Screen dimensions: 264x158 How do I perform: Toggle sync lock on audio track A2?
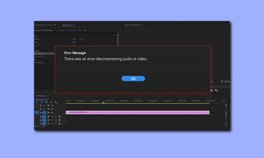point(48,120)
